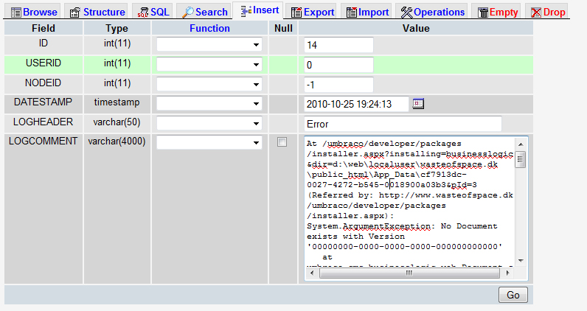This screenshot has height=311, width=587.
Task: Click the Function column header link
Action: 209,29
